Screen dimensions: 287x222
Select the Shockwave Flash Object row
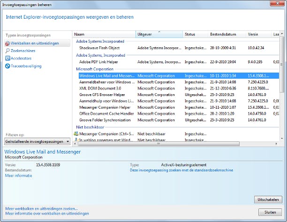click(x=179, y=48)
